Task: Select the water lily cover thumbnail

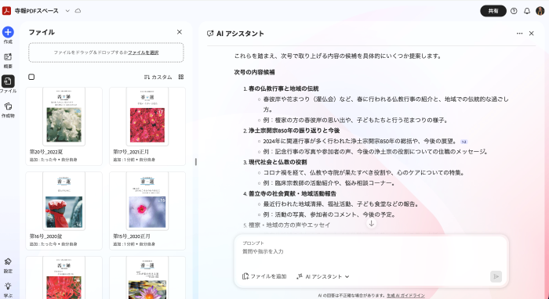Action: [147, 278]
